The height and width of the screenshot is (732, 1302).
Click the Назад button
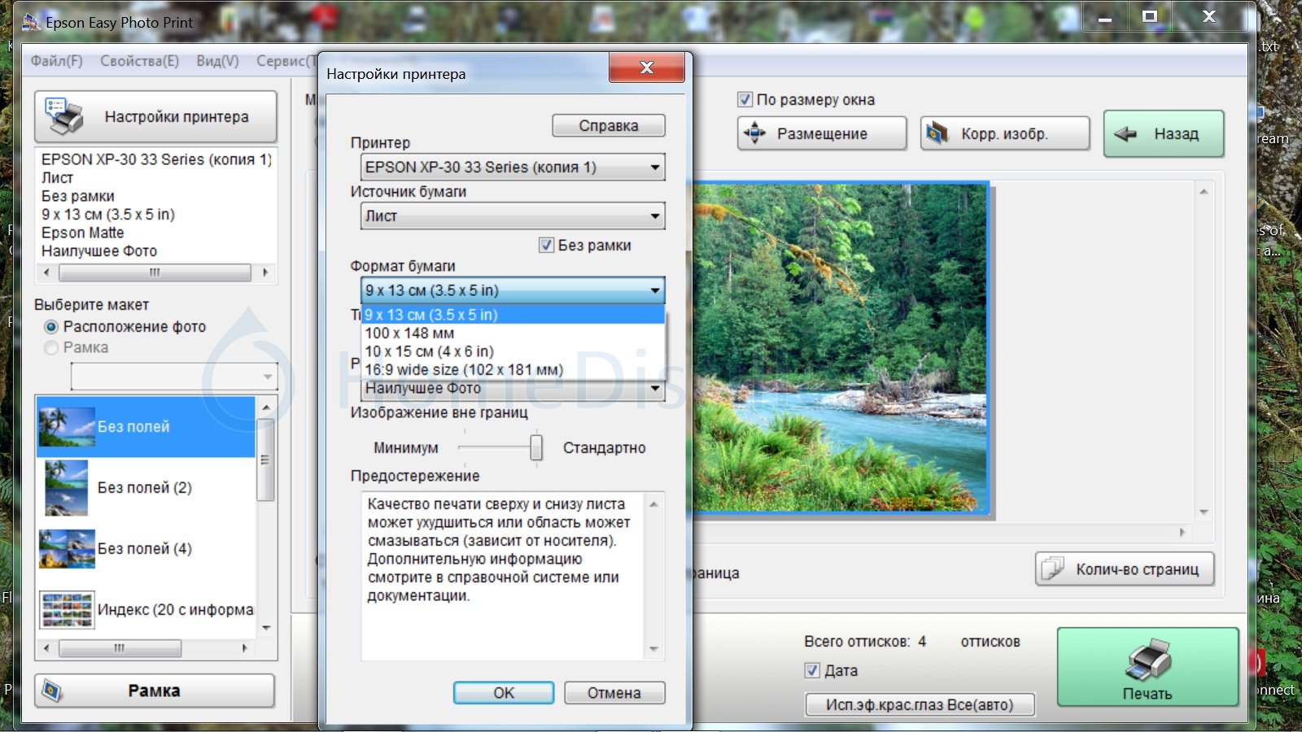(1164, 133)
